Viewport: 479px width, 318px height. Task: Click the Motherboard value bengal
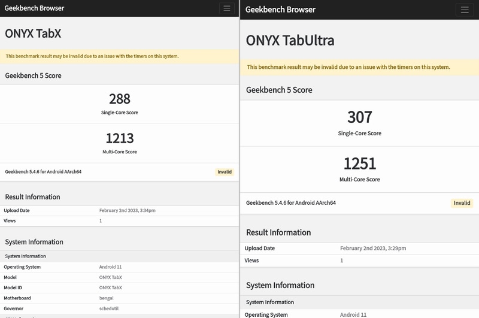pyautogui.click(x=107, y=298)
